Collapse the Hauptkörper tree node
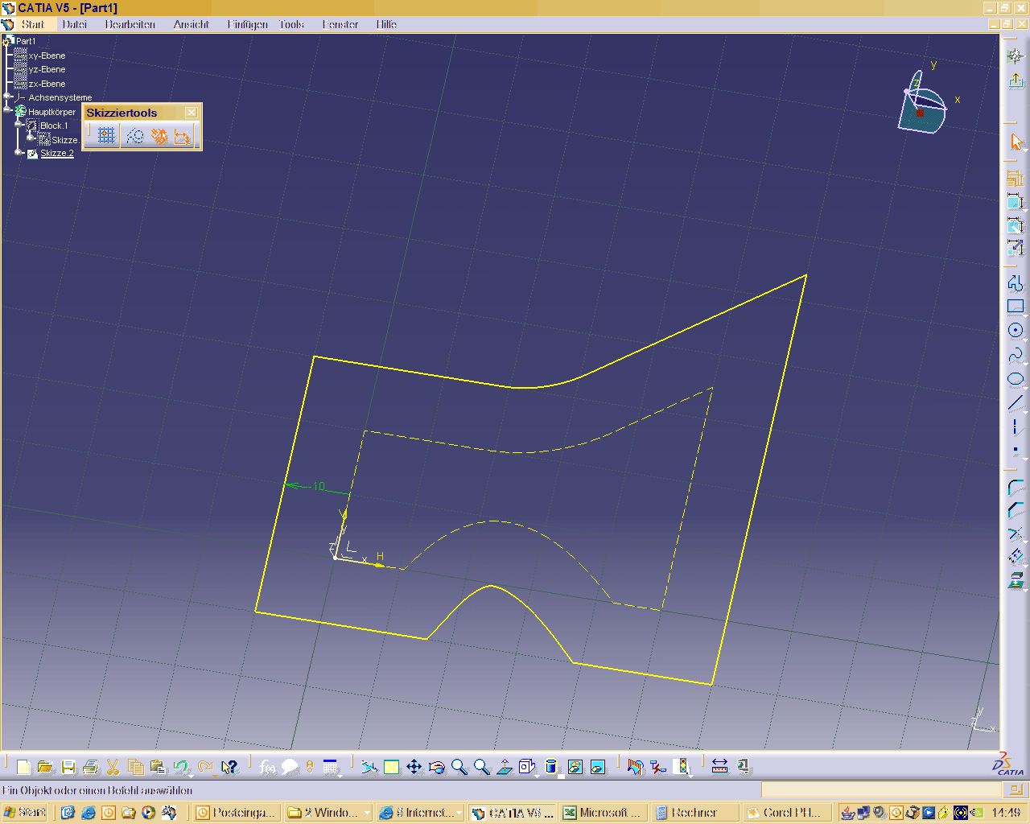 pyautogui.click(x=8, y=110)
